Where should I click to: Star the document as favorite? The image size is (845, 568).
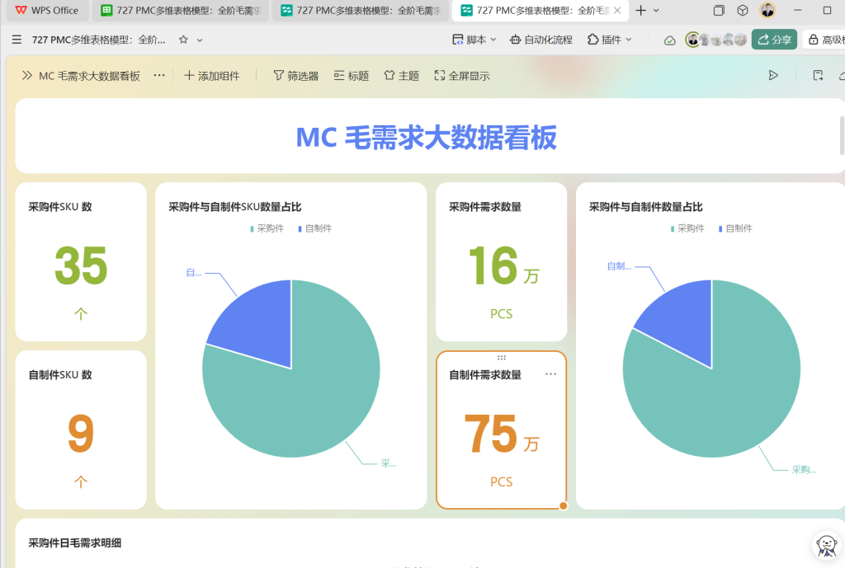tap(183, 40)
